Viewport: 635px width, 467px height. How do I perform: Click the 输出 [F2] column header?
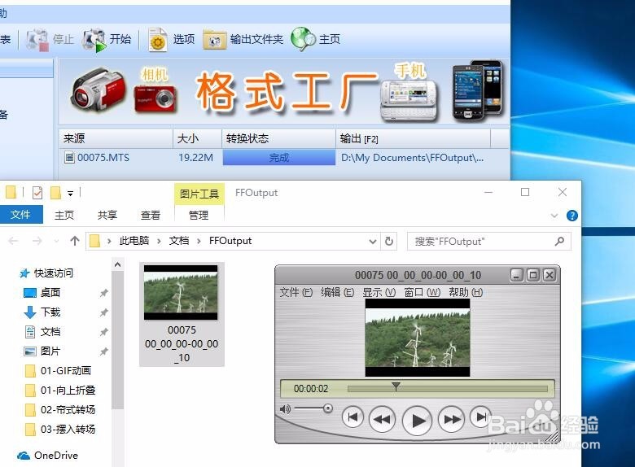click(x=413, y=139)
